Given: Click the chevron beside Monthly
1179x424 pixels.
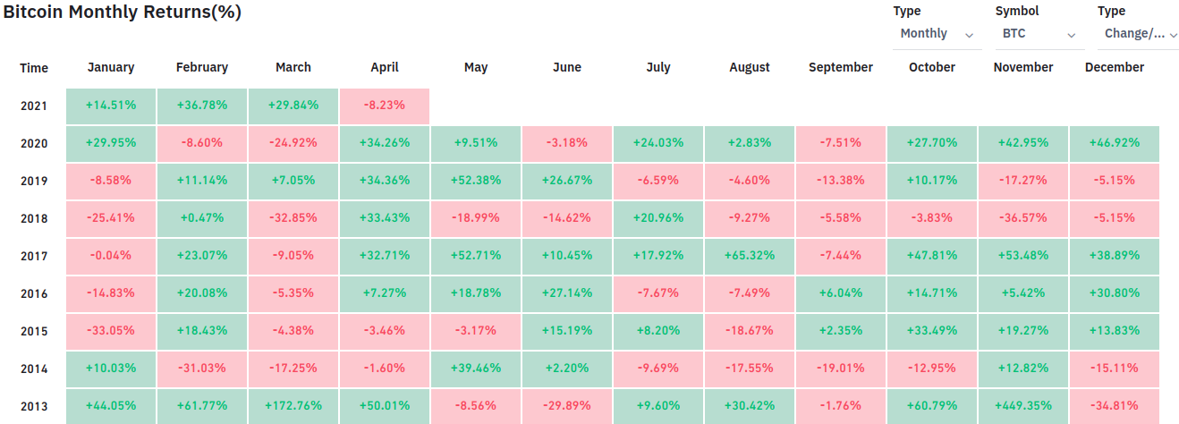Looking at the screenshot, I should point(969,35).
